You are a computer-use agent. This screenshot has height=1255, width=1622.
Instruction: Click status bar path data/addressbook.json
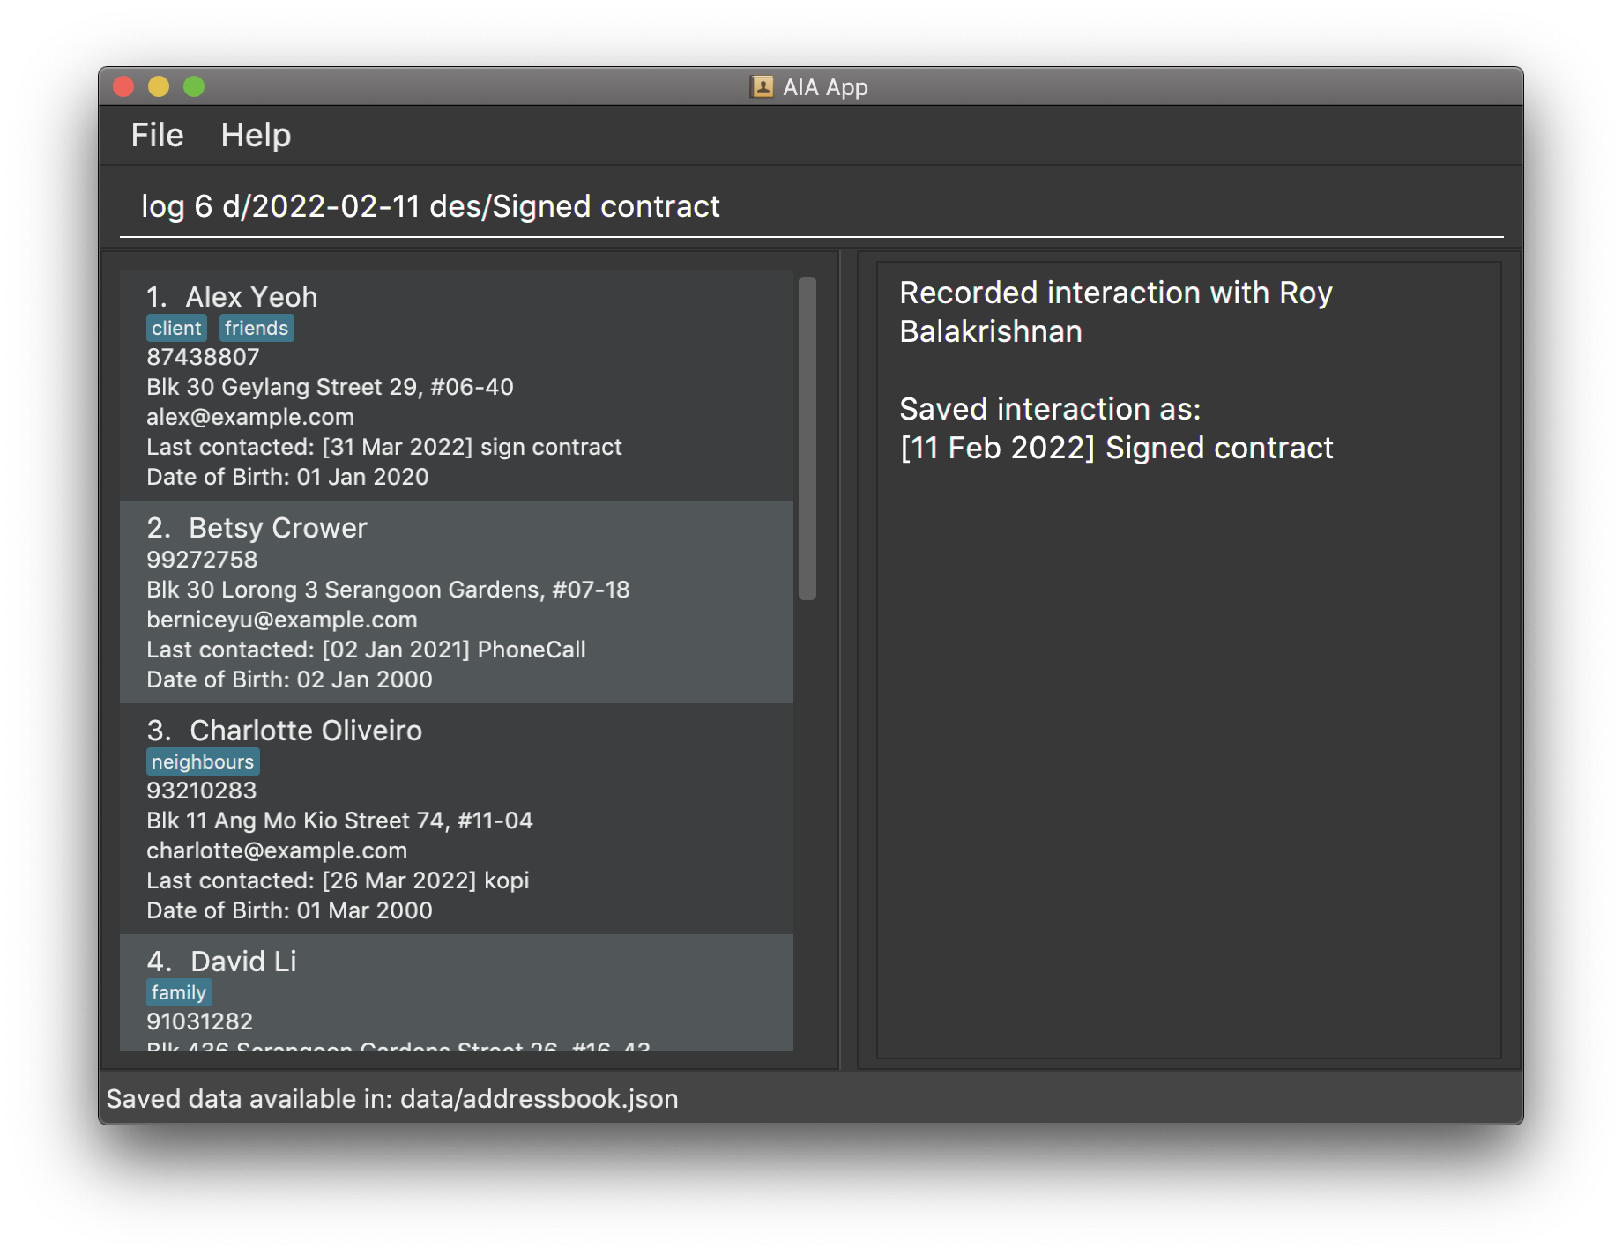point(539,1099)
